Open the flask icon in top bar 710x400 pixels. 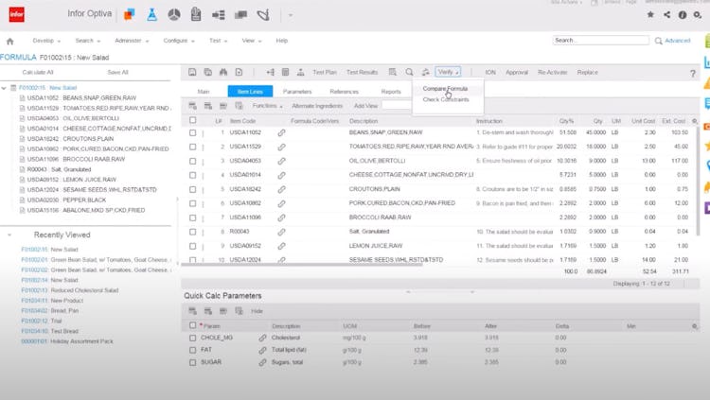151,14
